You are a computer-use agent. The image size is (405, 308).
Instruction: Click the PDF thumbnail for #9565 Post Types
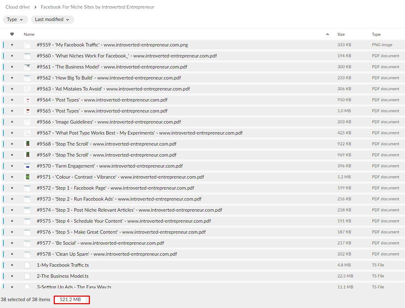(27, 111)
